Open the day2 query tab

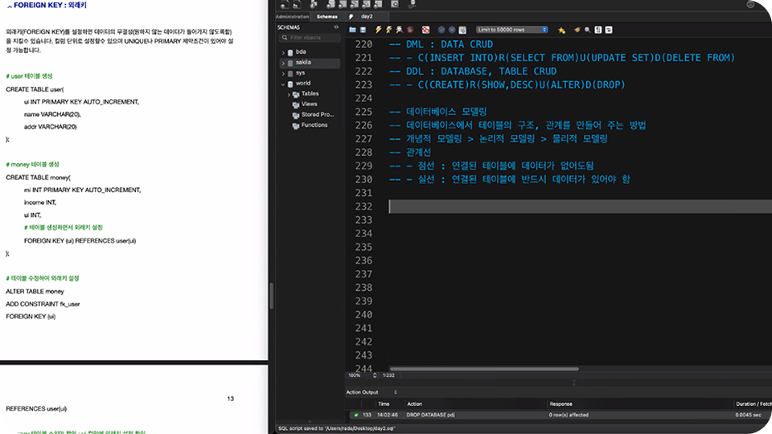pyautogui.click(x=367, y=17)
